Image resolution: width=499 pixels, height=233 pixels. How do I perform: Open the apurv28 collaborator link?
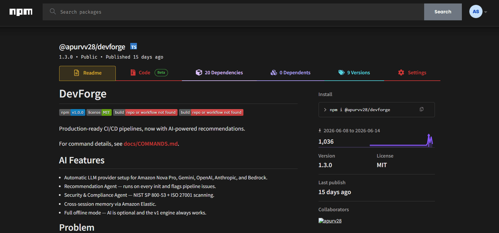tap(330, 221)
